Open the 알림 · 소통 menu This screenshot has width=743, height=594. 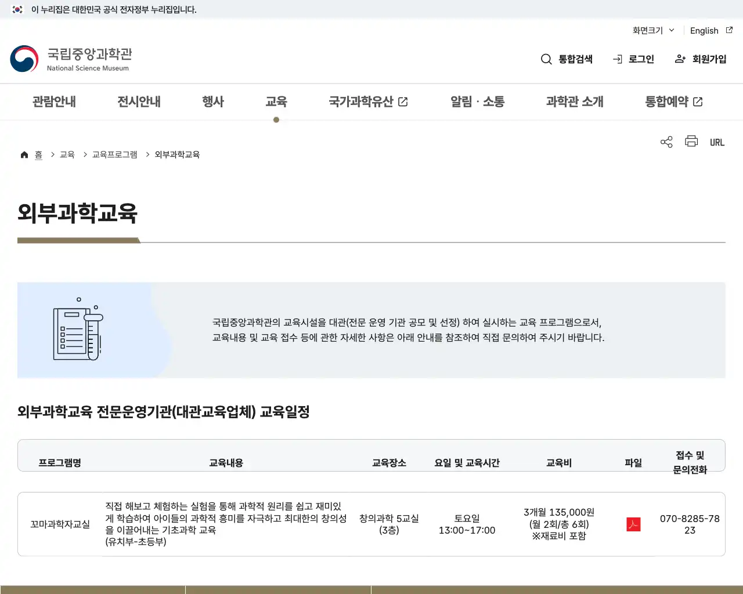(x=477, y=102)
